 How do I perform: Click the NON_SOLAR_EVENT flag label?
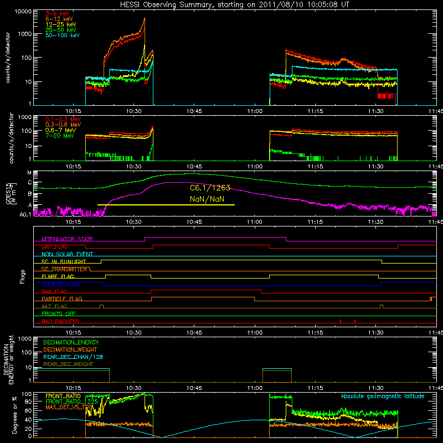(x=67, y=254)
